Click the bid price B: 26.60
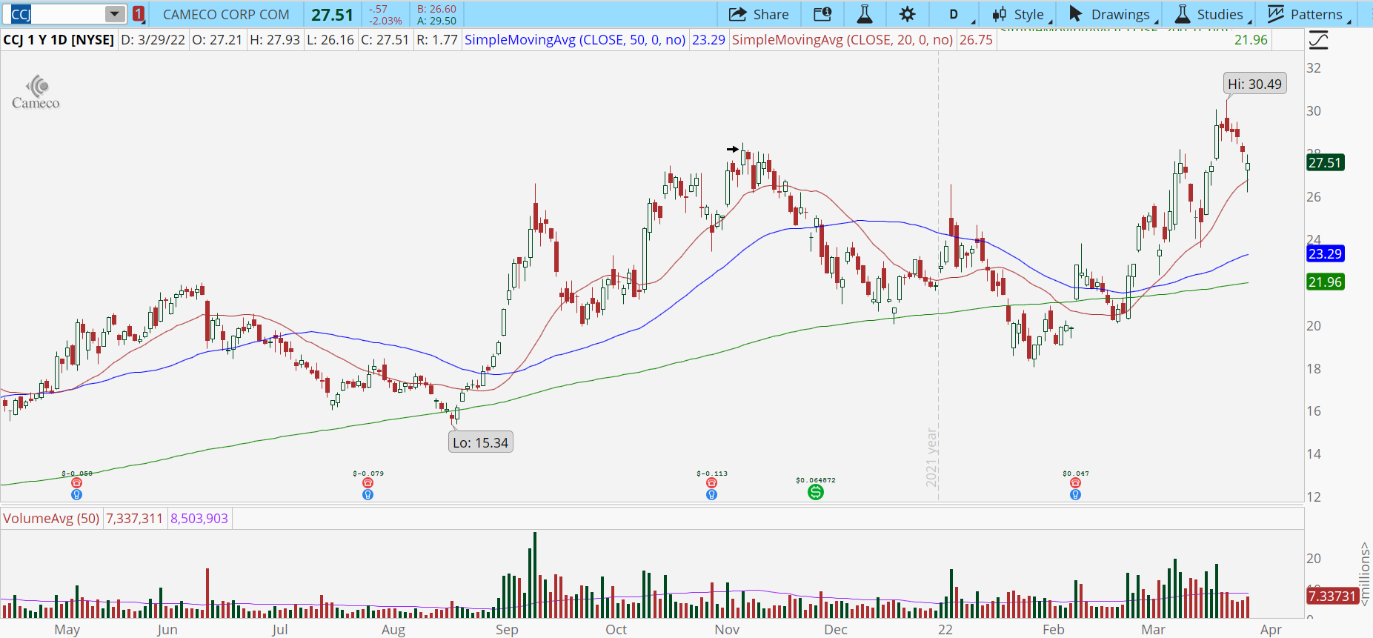Image resolution: width=1373 pixels, height=638 pixels. [436, 9]
